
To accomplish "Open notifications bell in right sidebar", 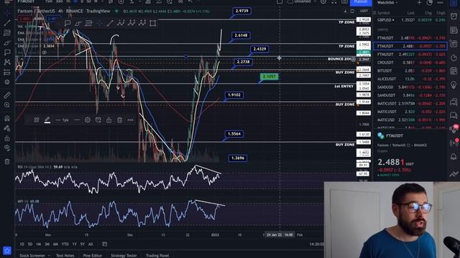I will click(x=454, y=157).
